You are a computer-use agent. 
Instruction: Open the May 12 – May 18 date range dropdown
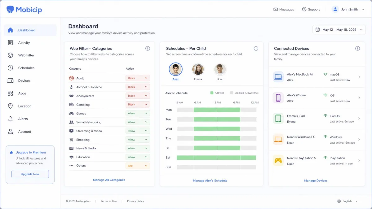click(339, 30)
